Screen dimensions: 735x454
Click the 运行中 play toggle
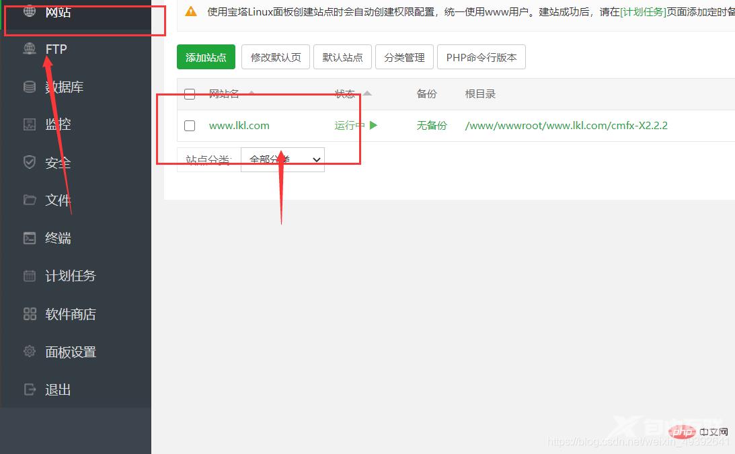click(373, 125)
